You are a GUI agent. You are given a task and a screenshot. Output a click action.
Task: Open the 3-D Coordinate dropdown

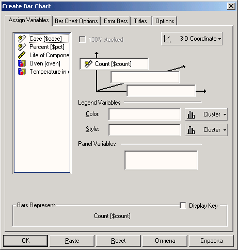click(x=192, y=39)
